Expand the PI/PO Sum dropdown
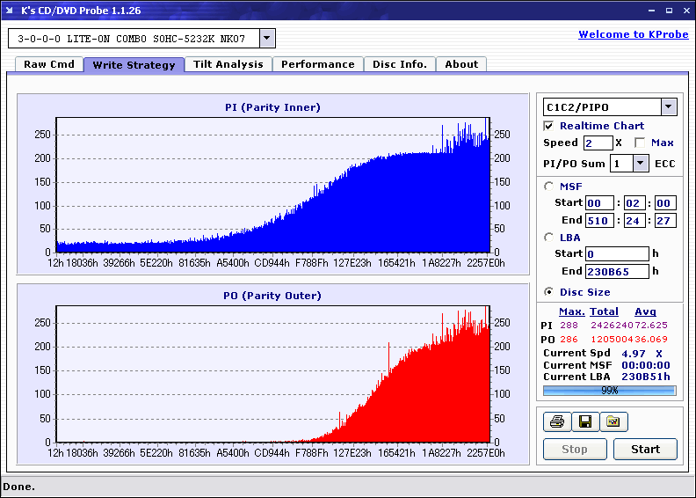Image resolution: width=696 pixels, height=498 pixels. point(640,164)
